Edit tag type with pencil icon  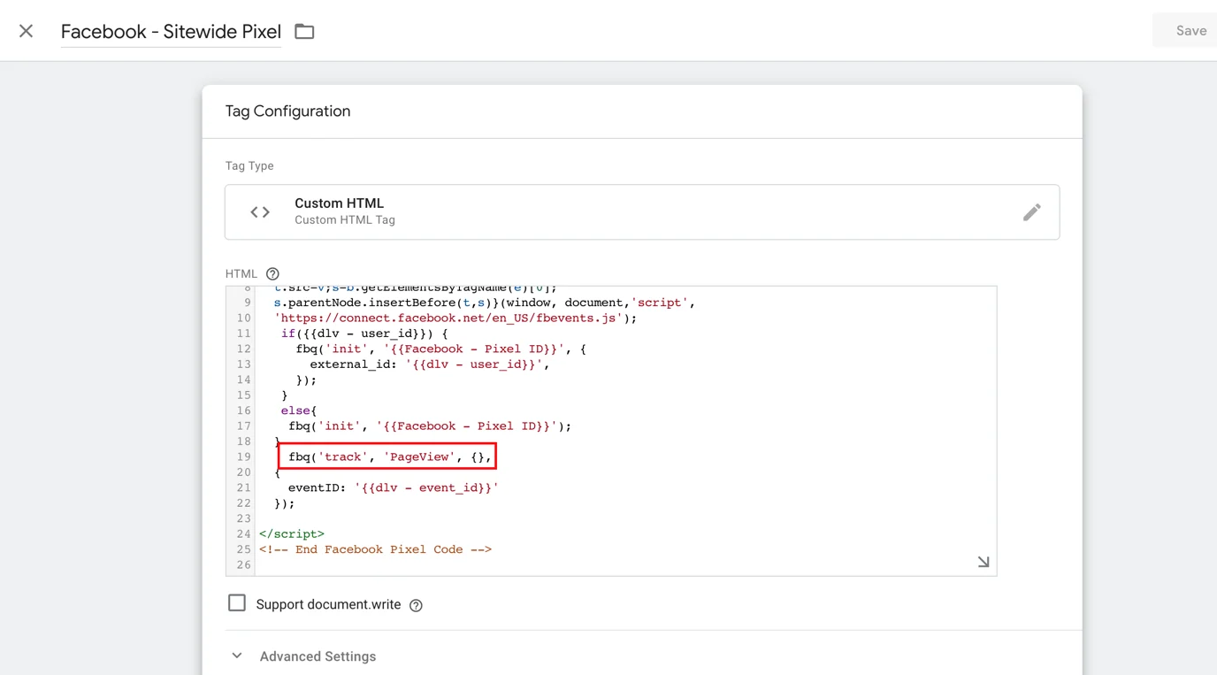coord(1031,212)
